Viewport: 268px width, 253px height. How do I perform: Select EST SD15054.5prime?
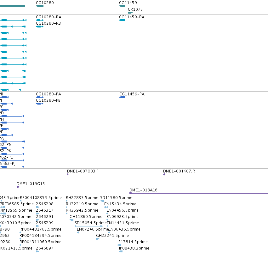pyautogui.click(x=91, y=223)
